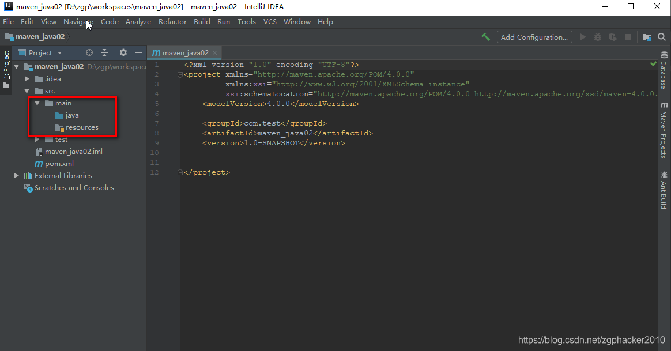Open the View menu
This screenshot has height=351, width=671.
click(x=48, y=22)
